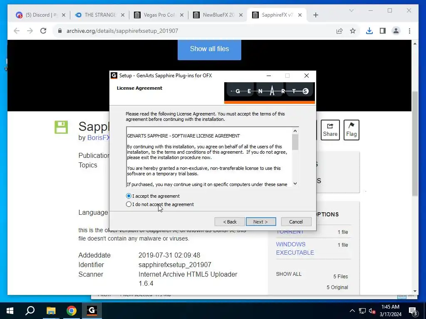Click GenArts setup taskbar icon
The width and height of the screenshot is (426, 319).
tap(92, 311)
